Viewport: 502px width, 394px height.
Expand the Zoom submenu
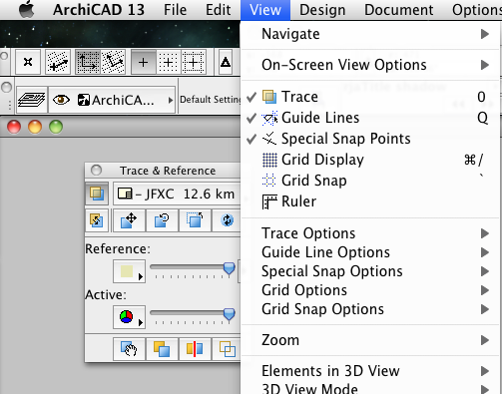370,340
